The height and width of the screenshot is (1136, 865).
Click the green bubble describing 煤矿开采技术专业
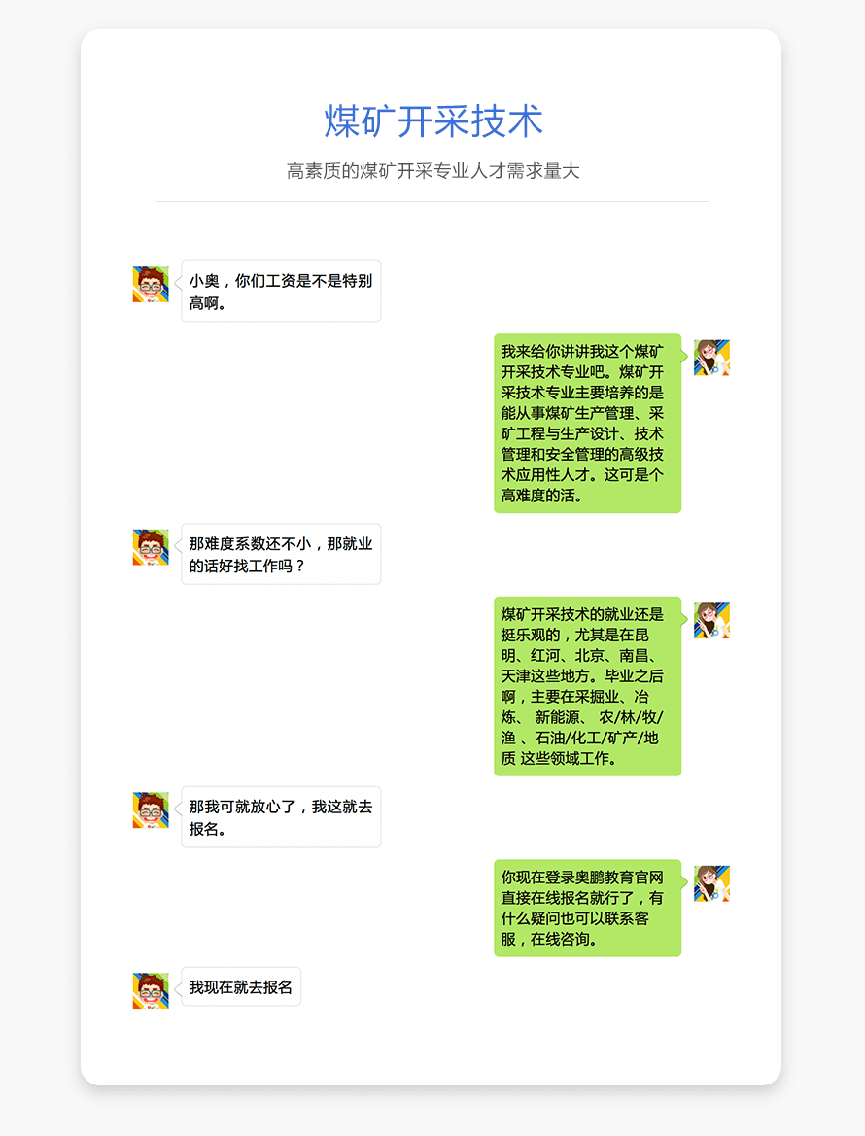(588, 423)
